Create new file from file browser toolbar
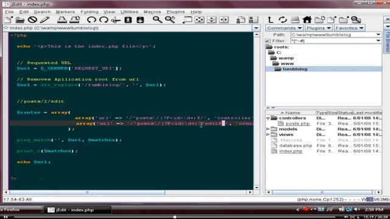This screenshot has width=390, height=219. click(x=331, y=19)
